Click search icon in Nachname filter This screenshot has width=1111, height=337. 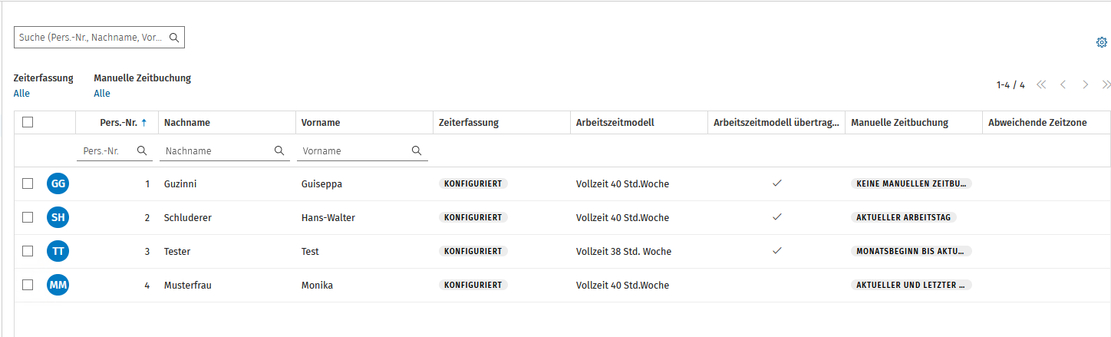pyautogui.click(x=279, y=151)
